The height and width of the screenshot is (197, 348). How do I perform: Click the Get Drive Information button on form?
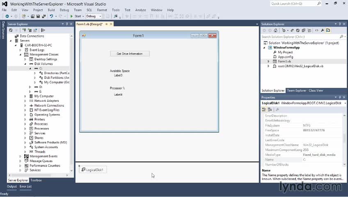130,54
